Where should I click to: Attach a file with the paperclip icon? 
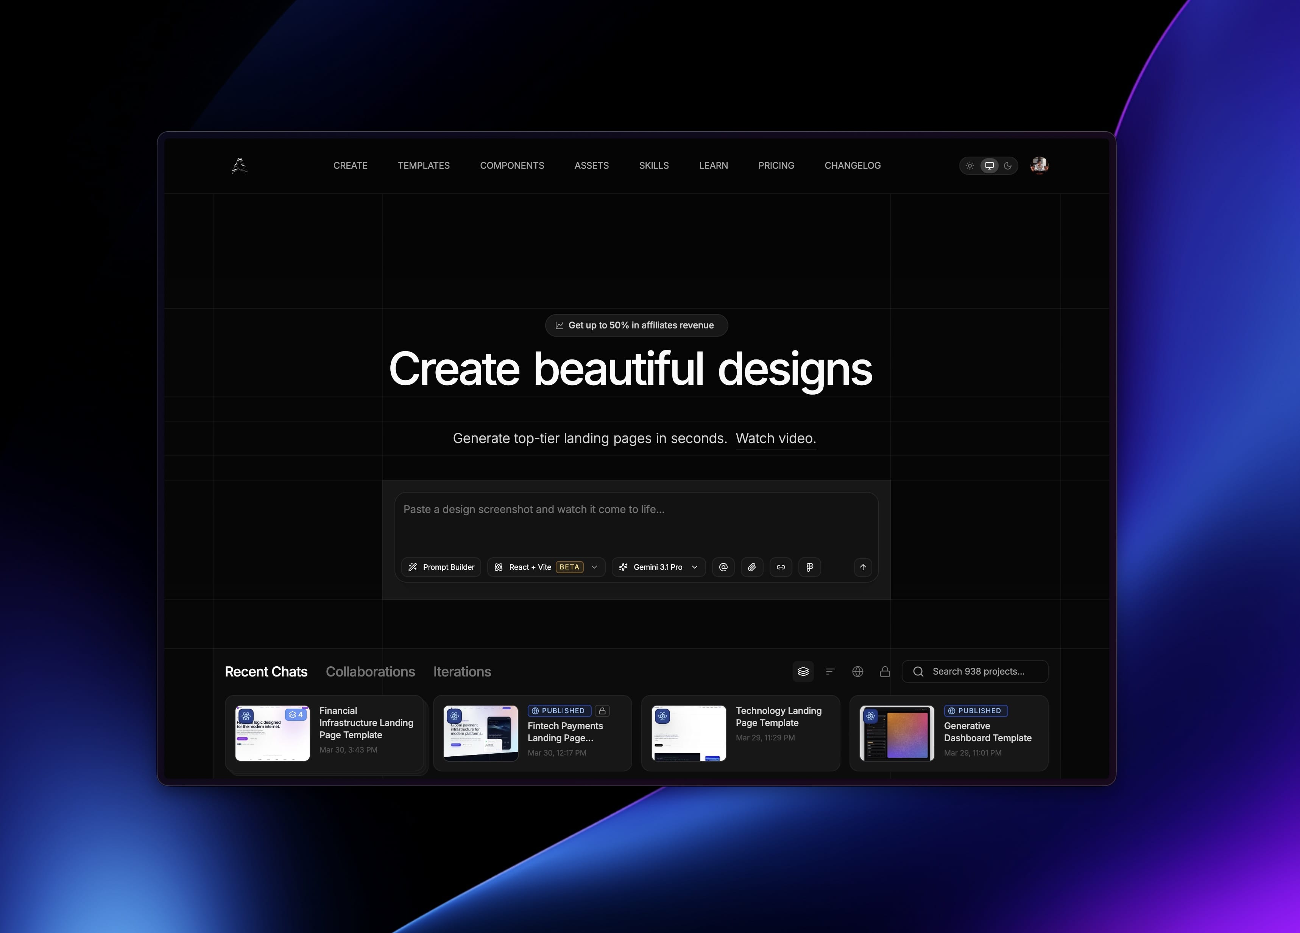[x=752, y=567]
